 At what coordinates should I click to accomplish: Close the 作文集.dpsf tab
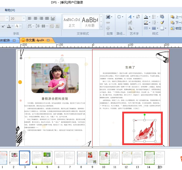click(x=48, y=40)
